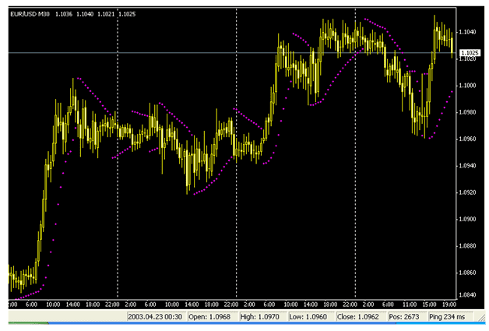This screenshot has width=489, height=331.
Task: Click the 1.0920 price axis label
Action: click(x=467, y=192)
